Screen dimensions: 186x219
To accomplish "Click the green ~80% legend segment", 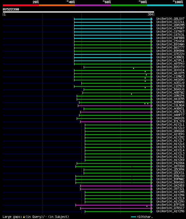I will (x=129, y=5).
